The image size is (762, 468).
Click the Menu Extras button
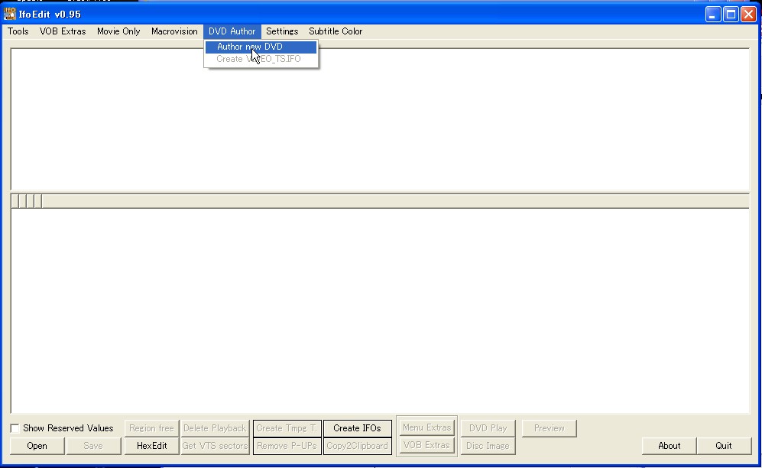tap(426, 427)
